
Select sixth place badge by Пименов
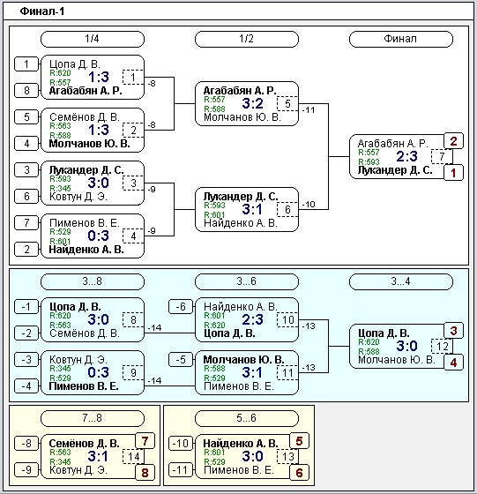click(299, 473)
